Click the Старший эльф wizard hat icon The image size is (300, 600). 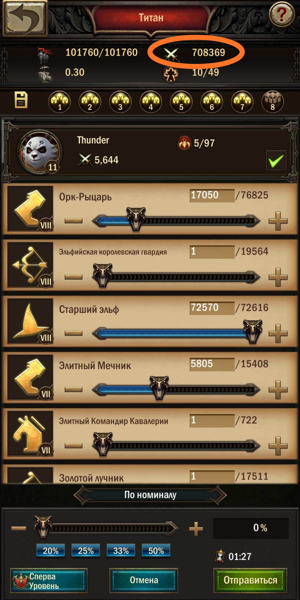(x=30, y=321)
